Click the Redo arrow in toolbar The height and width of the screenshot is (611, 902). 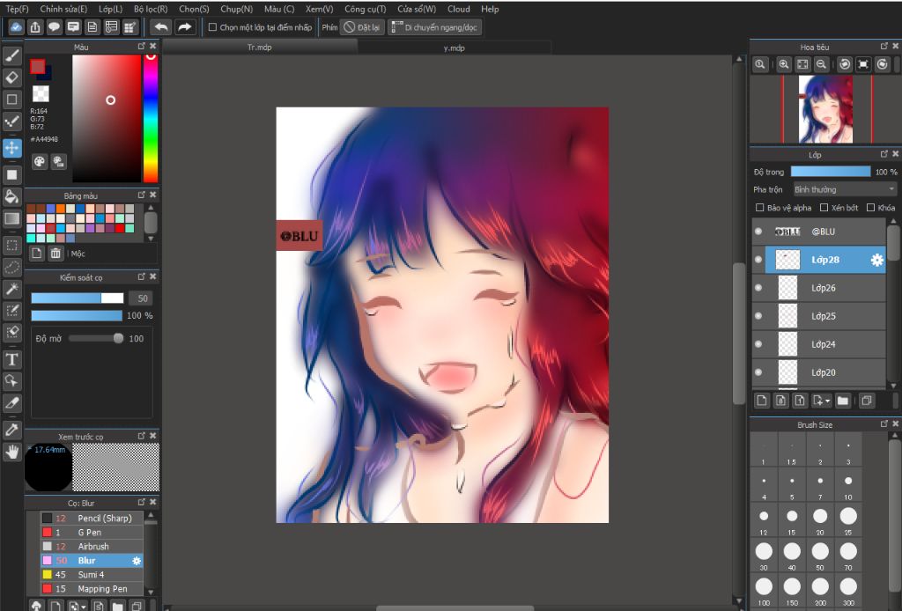click(185, 27)
